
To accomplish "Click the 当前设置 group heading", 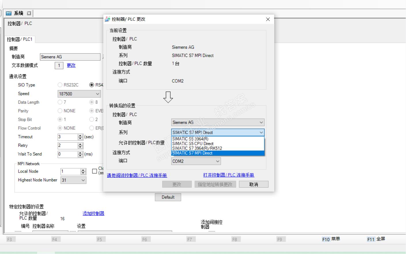I will pos(118,30).
